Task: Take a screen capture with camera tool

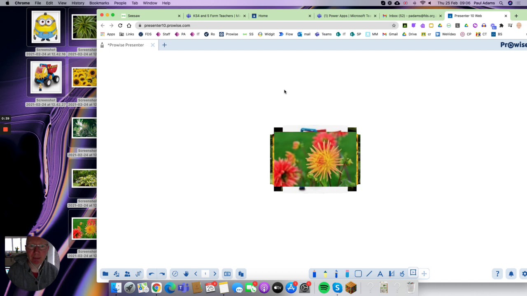Action: (227, 274)
